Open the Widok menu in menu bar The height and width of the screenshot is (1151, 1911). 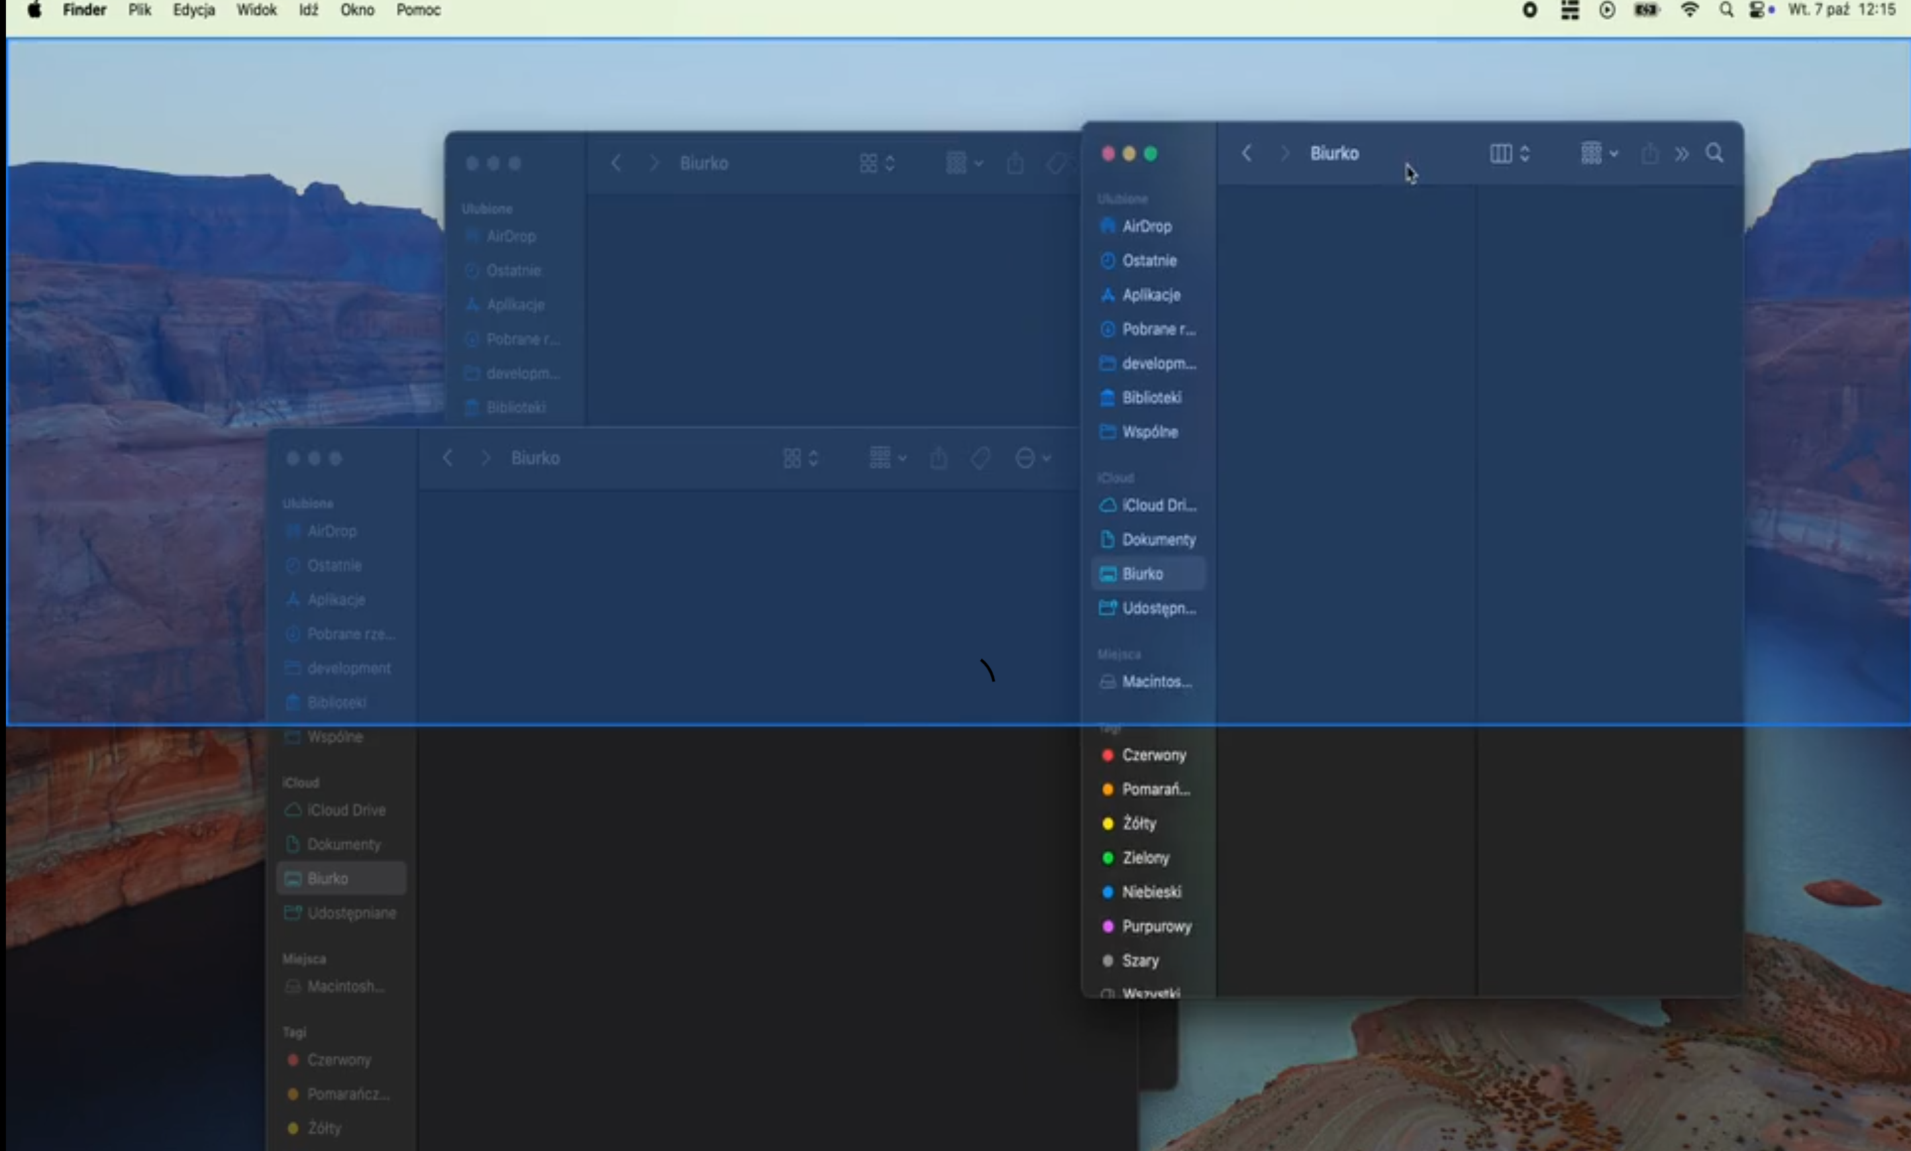tap(256, 10)
